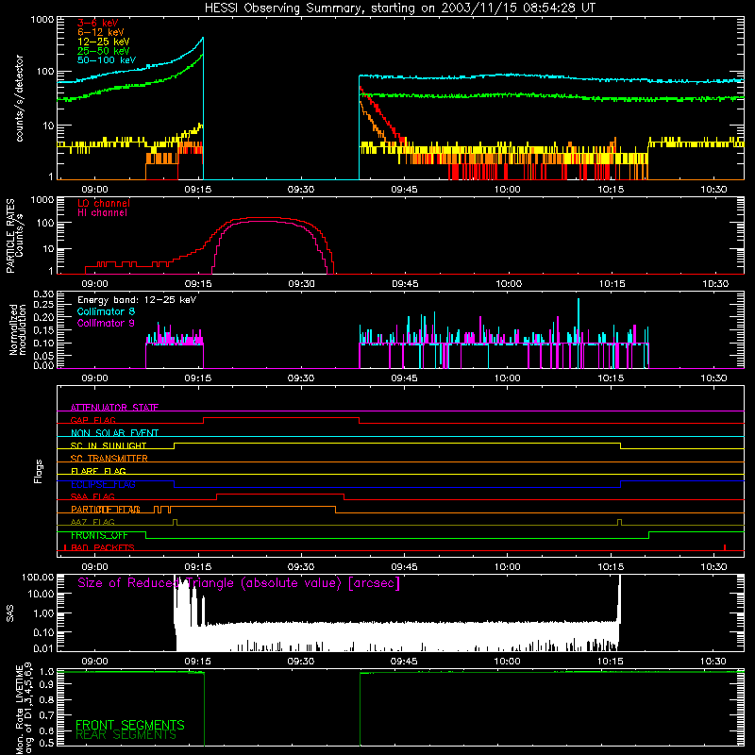Select the SC IN SUNLIGHT flag label
This screenshot has width=755, height=755.
click(109, 445)
